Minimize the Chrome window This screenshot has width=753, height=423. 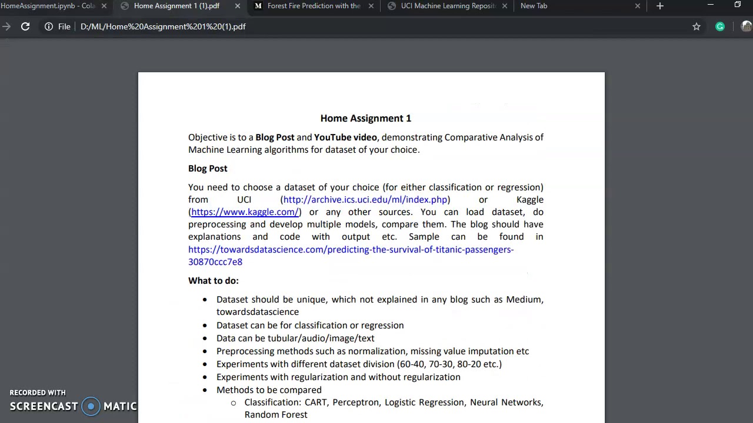tap(710, 5)
